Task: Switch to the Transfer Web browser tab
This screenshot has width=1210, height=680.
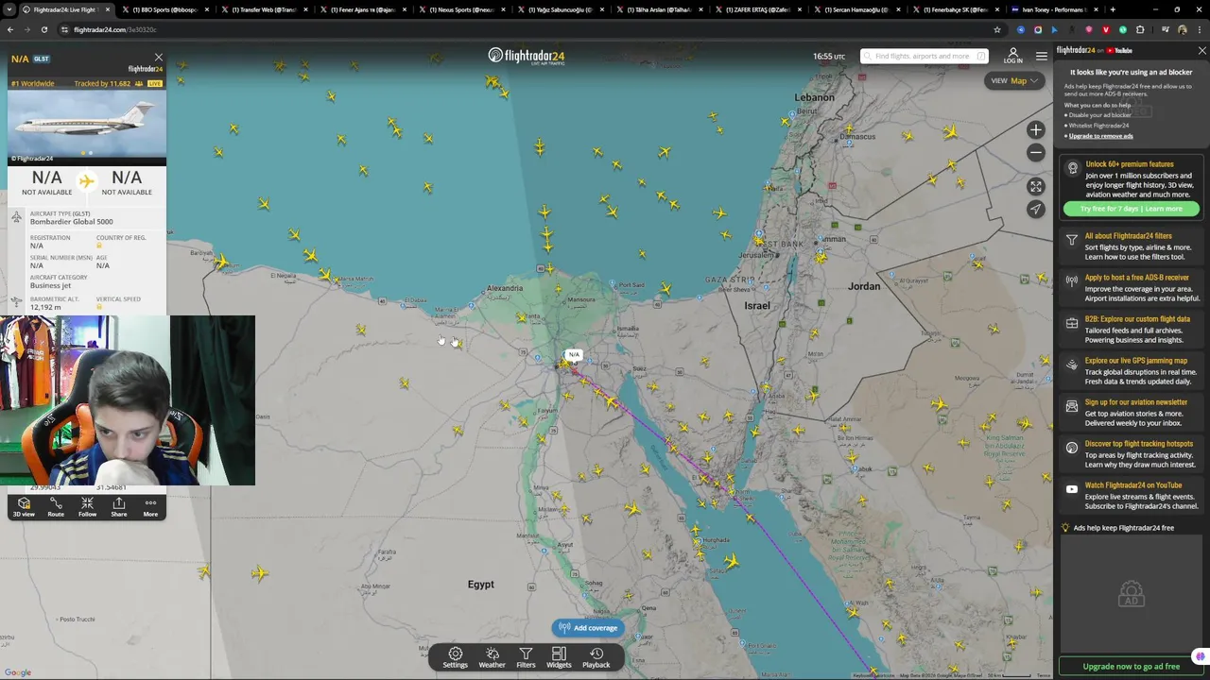Action: pos(264,9)
